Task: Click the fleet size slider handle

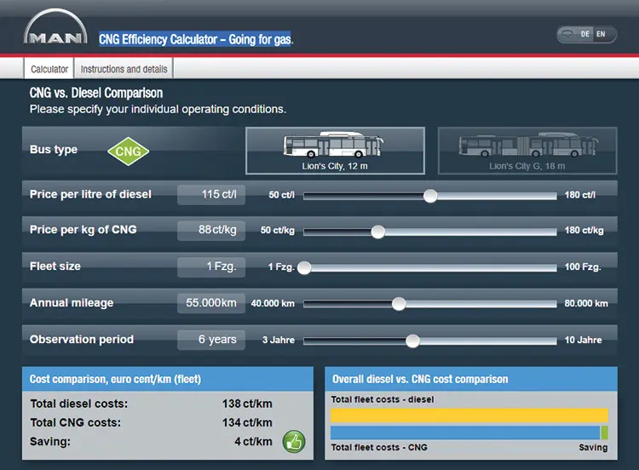Action: point(304,267)
